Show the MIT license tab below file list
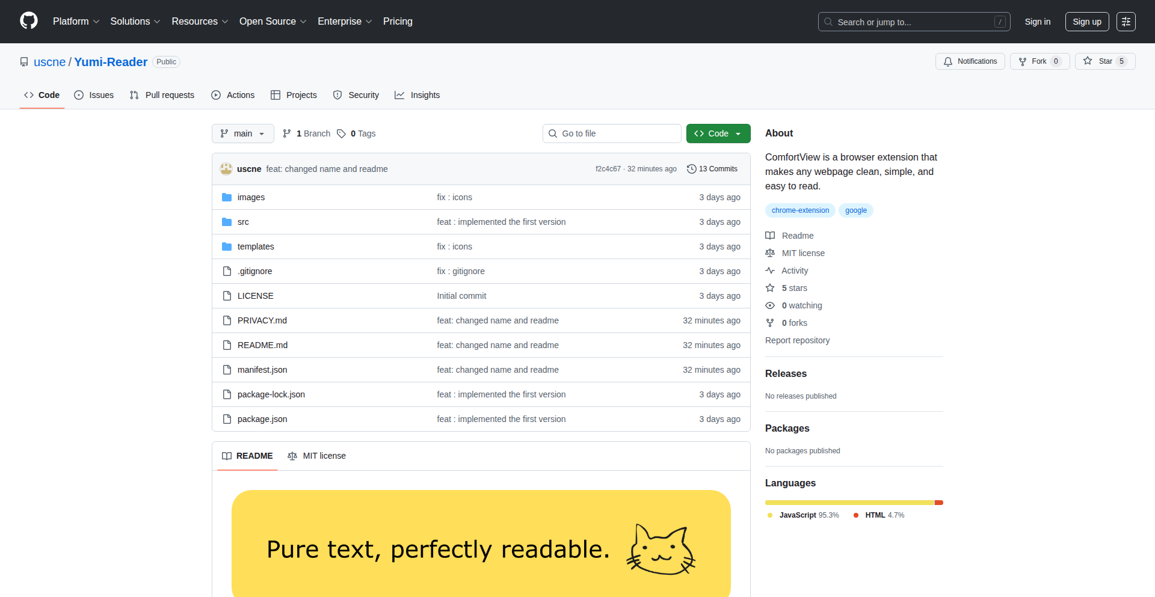The height and width of the screenshot is (597, 1155). (317, 456)
